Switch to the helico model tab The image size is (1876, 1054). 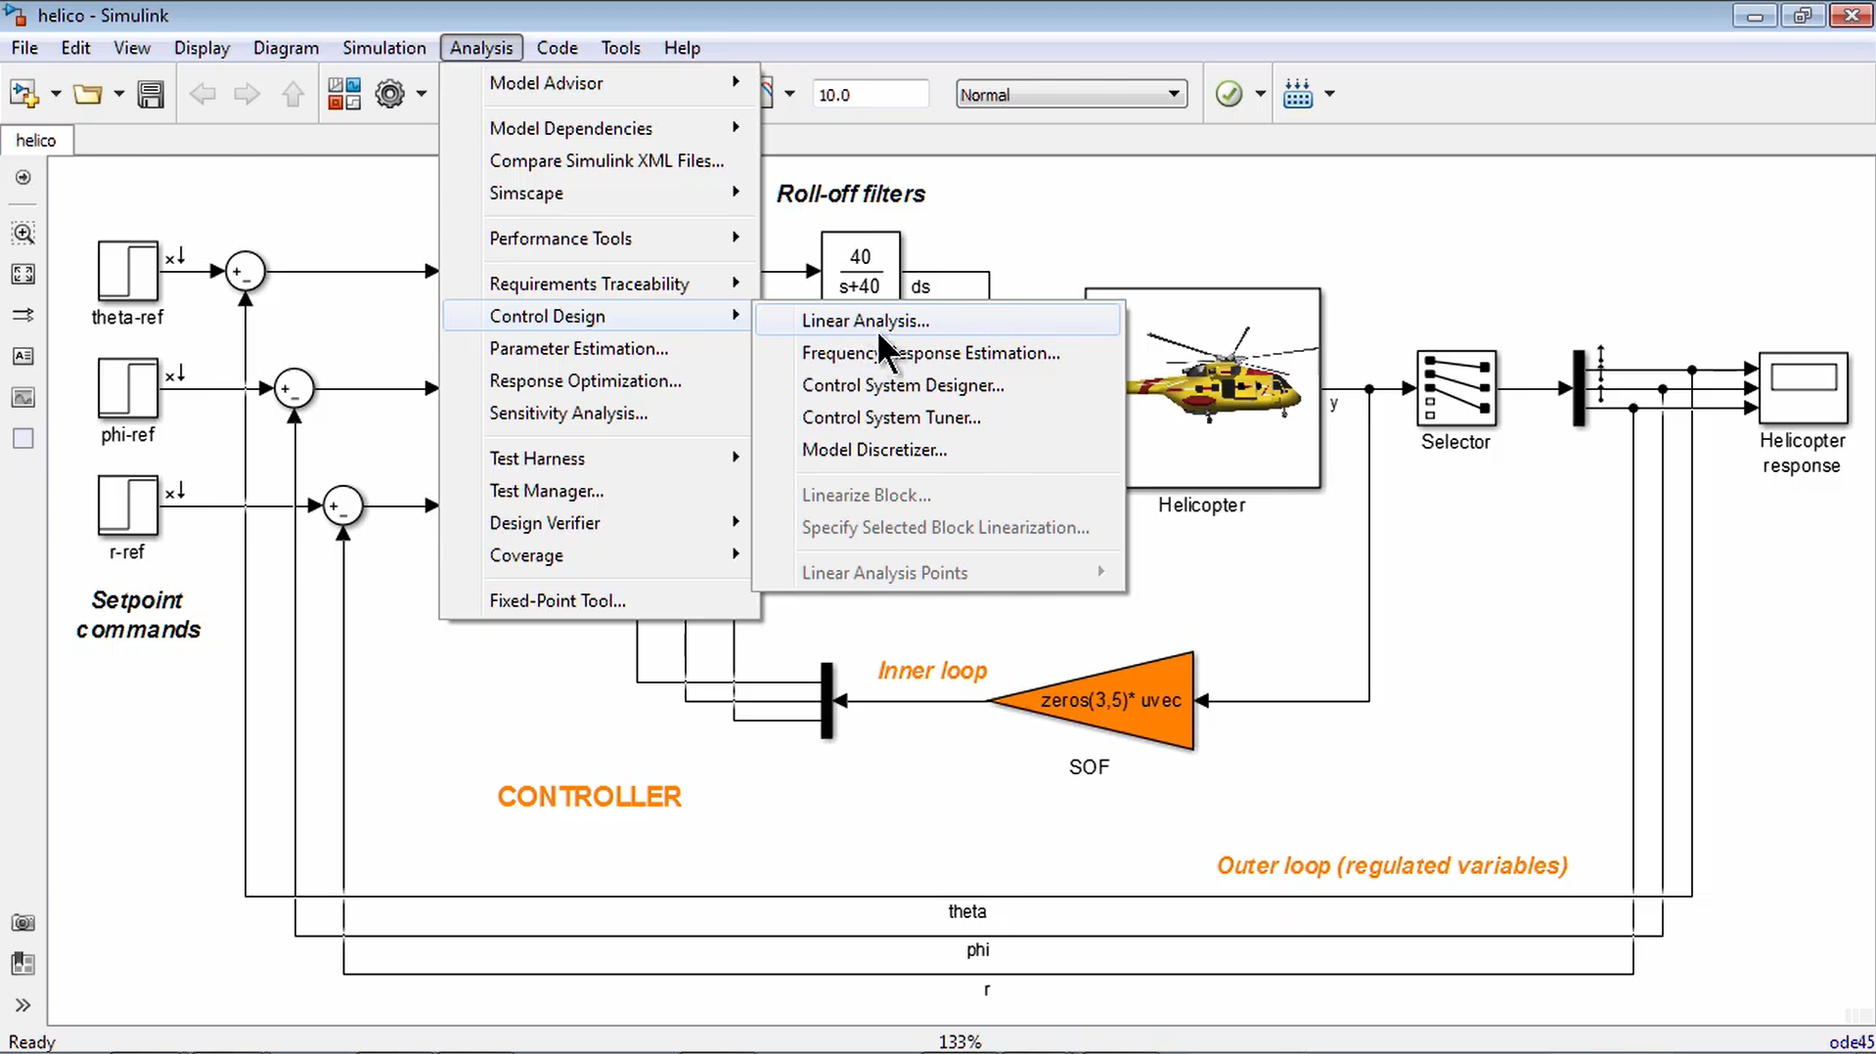click(x=36, y=141)
